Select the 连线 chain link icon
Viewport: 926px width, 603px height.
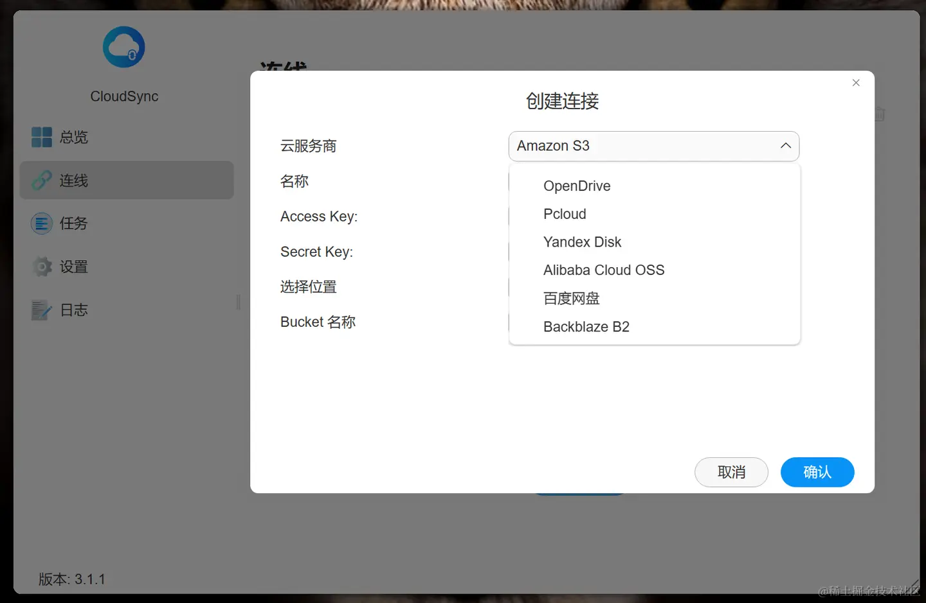tap(42, 180)
